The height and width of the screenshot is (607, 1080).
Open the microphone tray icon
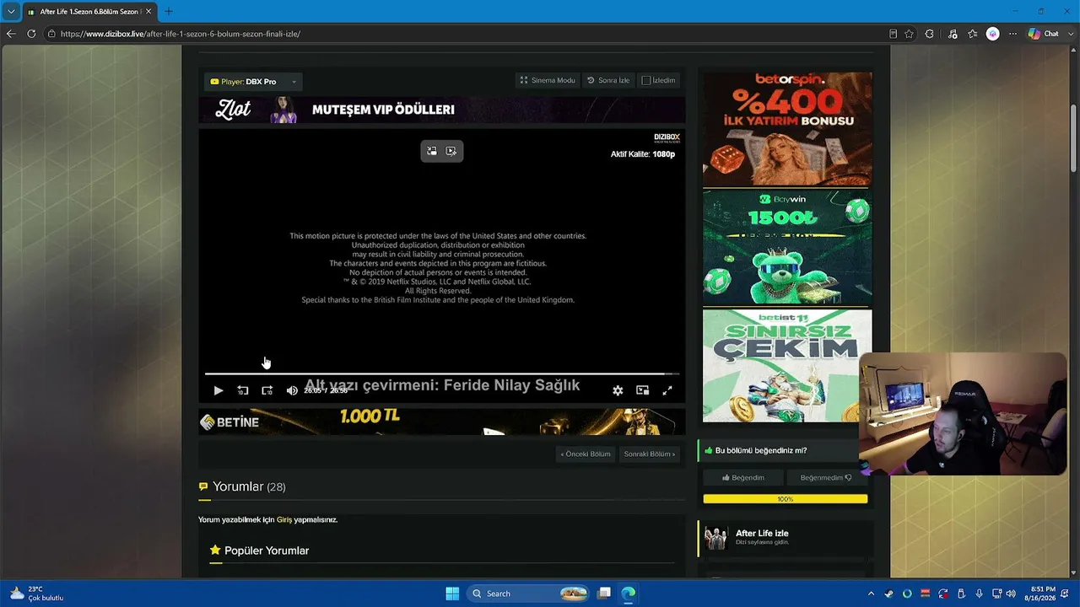979,594
